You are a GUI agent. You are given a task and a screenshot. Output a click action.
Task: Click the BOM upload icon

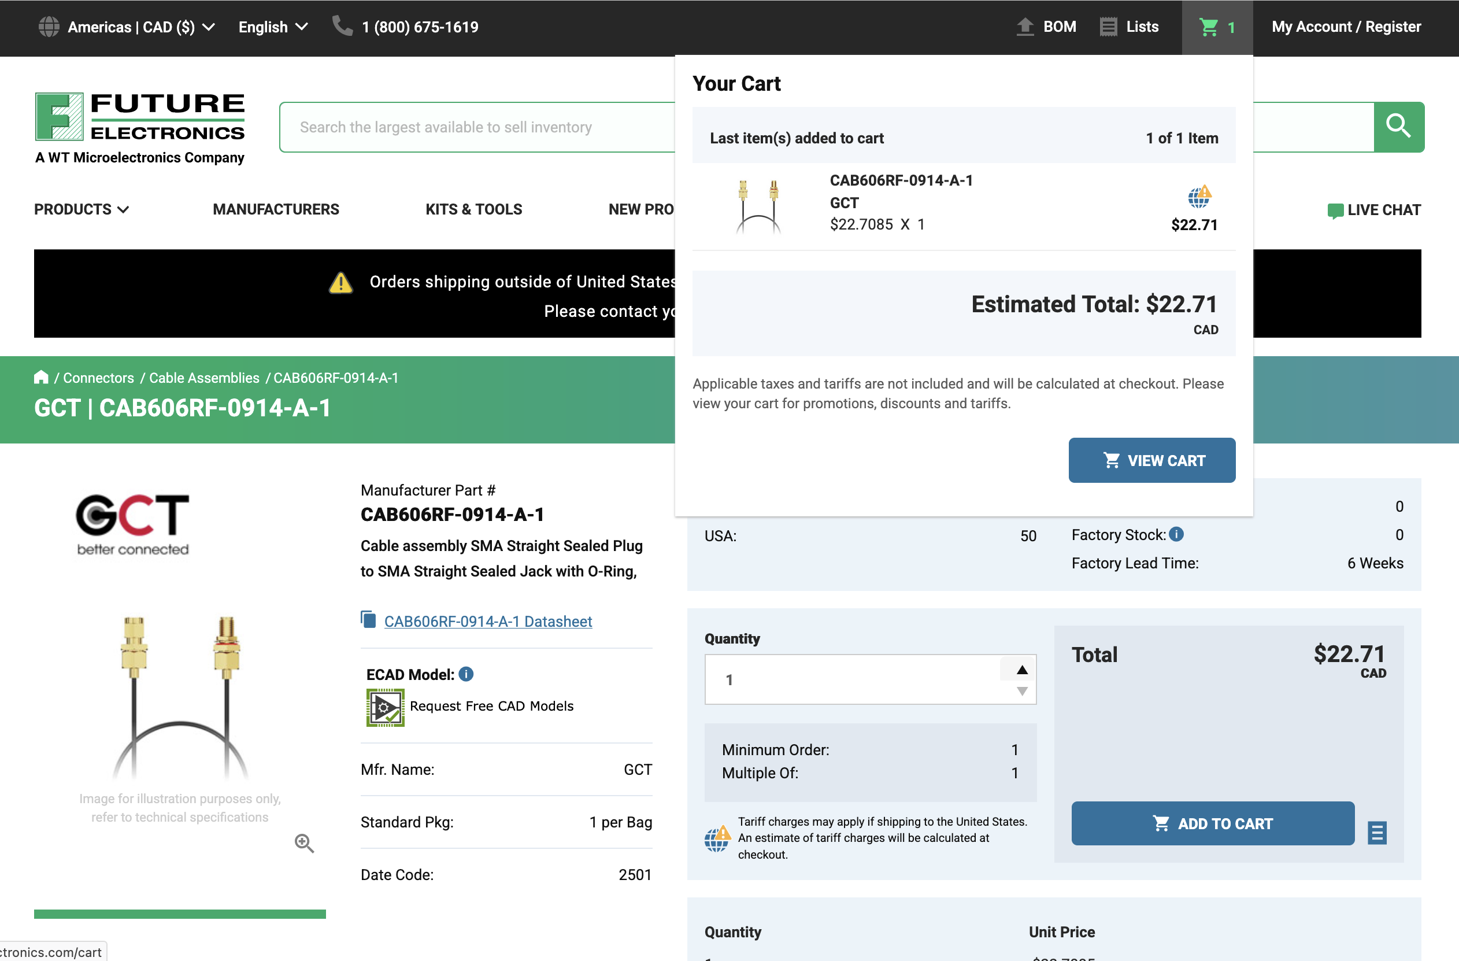[1025, 27]
